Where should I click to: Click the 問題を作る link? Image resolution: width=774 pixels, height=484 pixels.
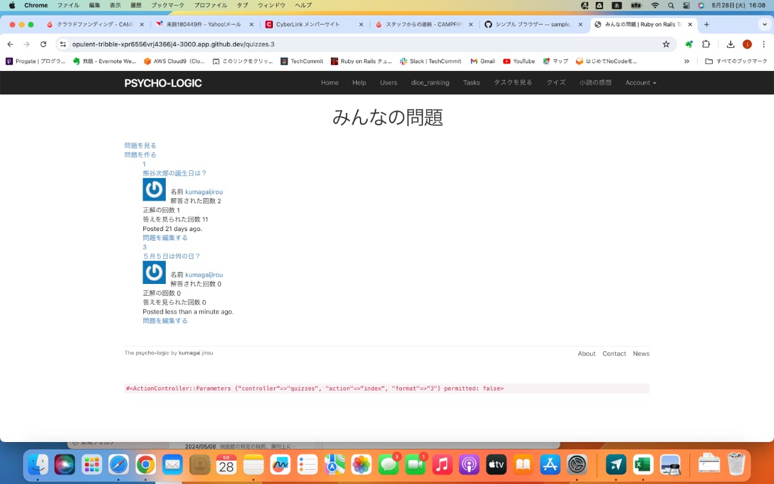coord(141,155)
